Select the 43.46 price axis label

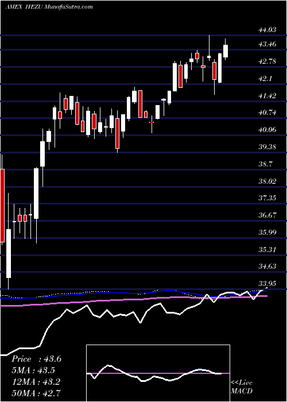(267, 44)
